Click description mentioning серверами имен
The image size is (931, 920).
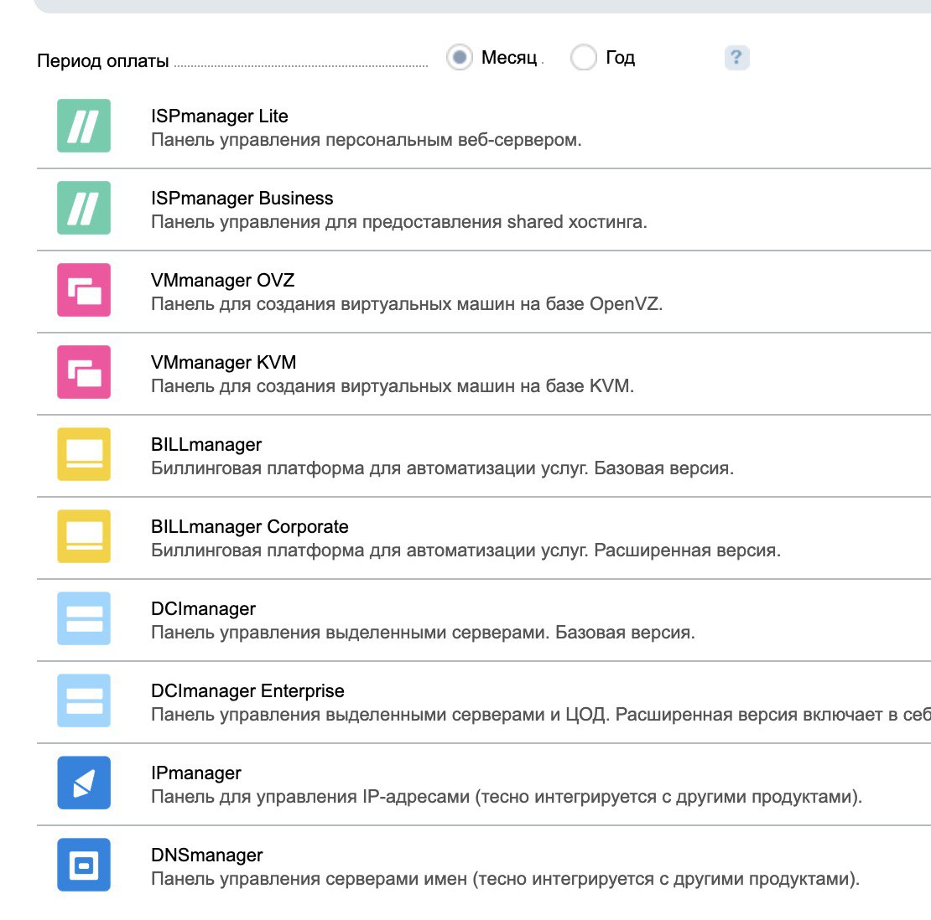505,879
